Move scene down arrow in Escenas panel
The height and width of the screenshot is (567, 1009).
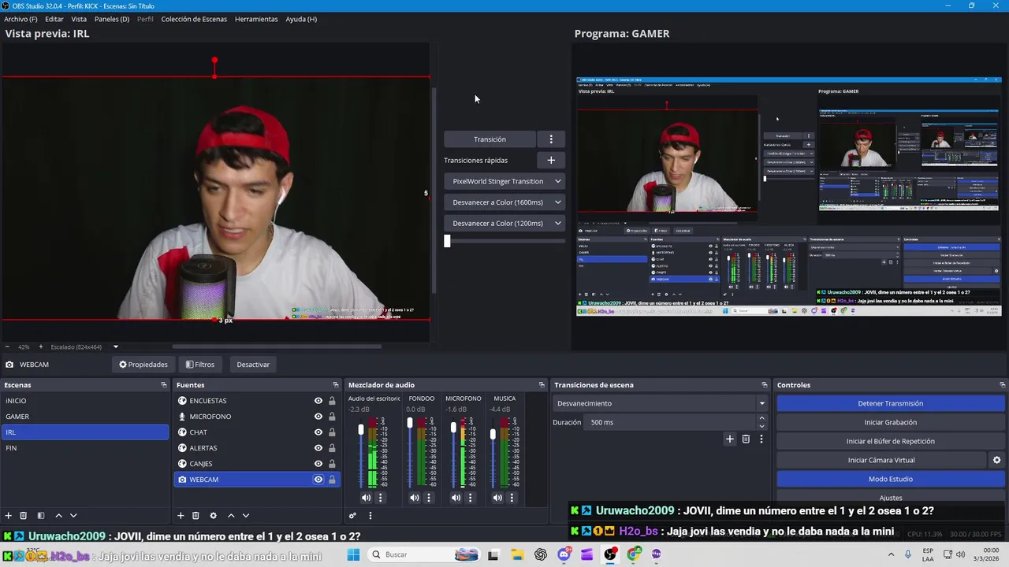click(x=73, y=516)
